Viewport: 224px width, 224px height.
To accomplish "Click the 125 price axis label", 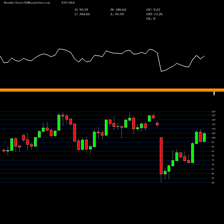I will tap(214, 116).
